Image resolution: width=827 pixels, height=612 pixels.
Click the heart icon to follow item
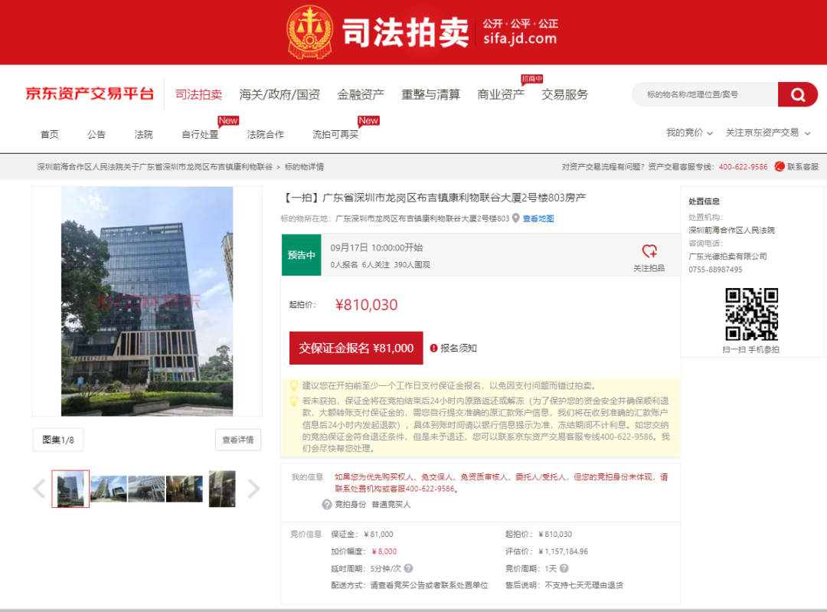coord(649,250)
